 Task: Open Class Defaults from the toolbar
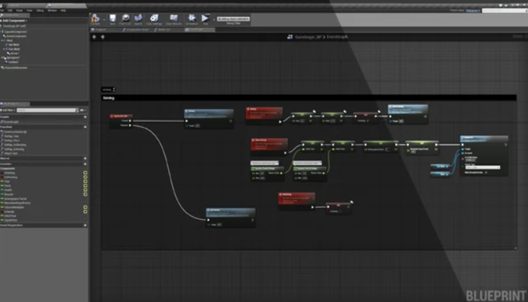174,19
